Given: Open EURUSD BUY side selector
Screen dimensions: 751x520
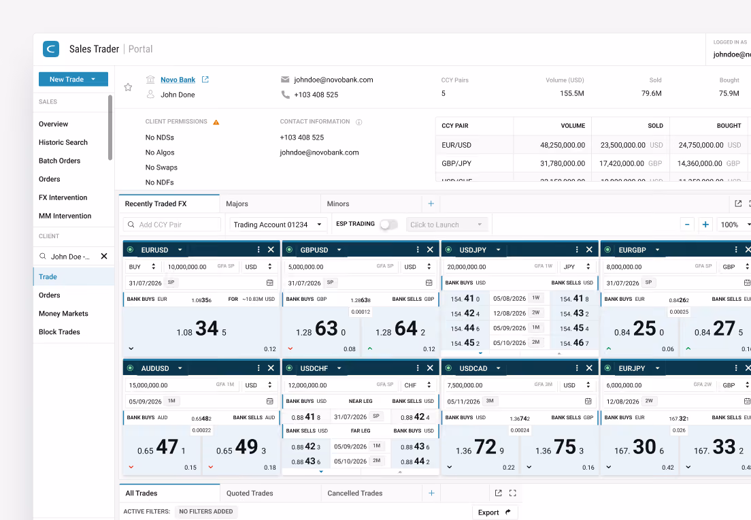Looking at the screenshot, I should pos(144,267).
